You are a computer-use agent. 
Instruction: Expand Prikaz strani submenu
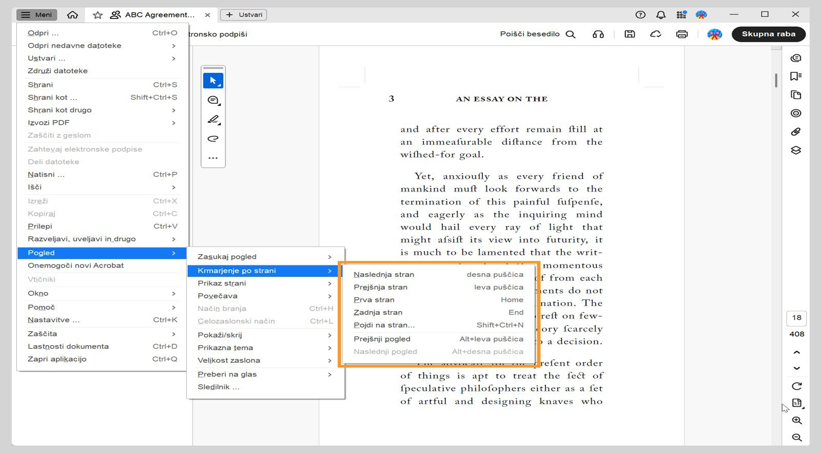[266, 283]
